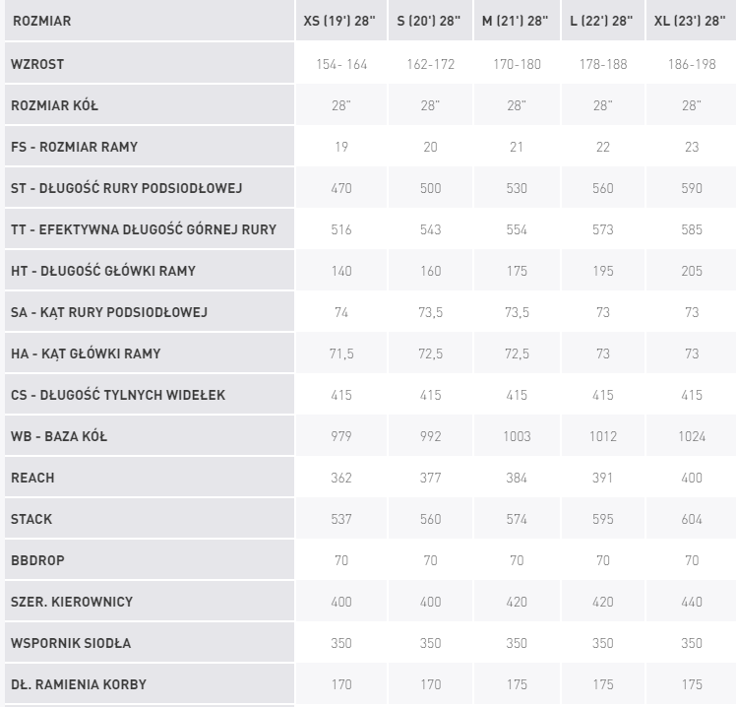Select the XS (19') 28" column header
Image resolution: width=736 pixels, height=707 pixels.
[x=340, y=21]
